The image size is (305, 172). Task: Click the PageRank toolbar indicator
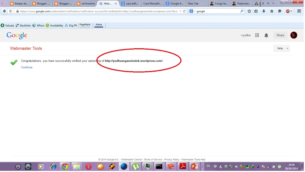pyautogui.click(x=85, y=25)
